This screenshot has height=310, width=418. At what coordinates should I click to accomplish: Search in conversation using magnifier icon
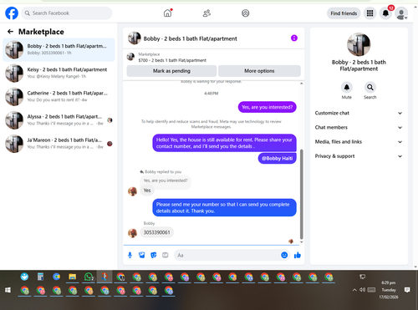tap(370, 88)
